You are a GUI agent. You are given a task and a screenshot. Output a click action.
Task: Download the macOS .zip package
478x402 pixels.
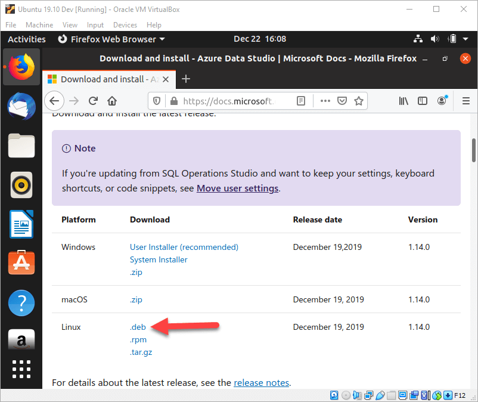[x=136, y=299]
